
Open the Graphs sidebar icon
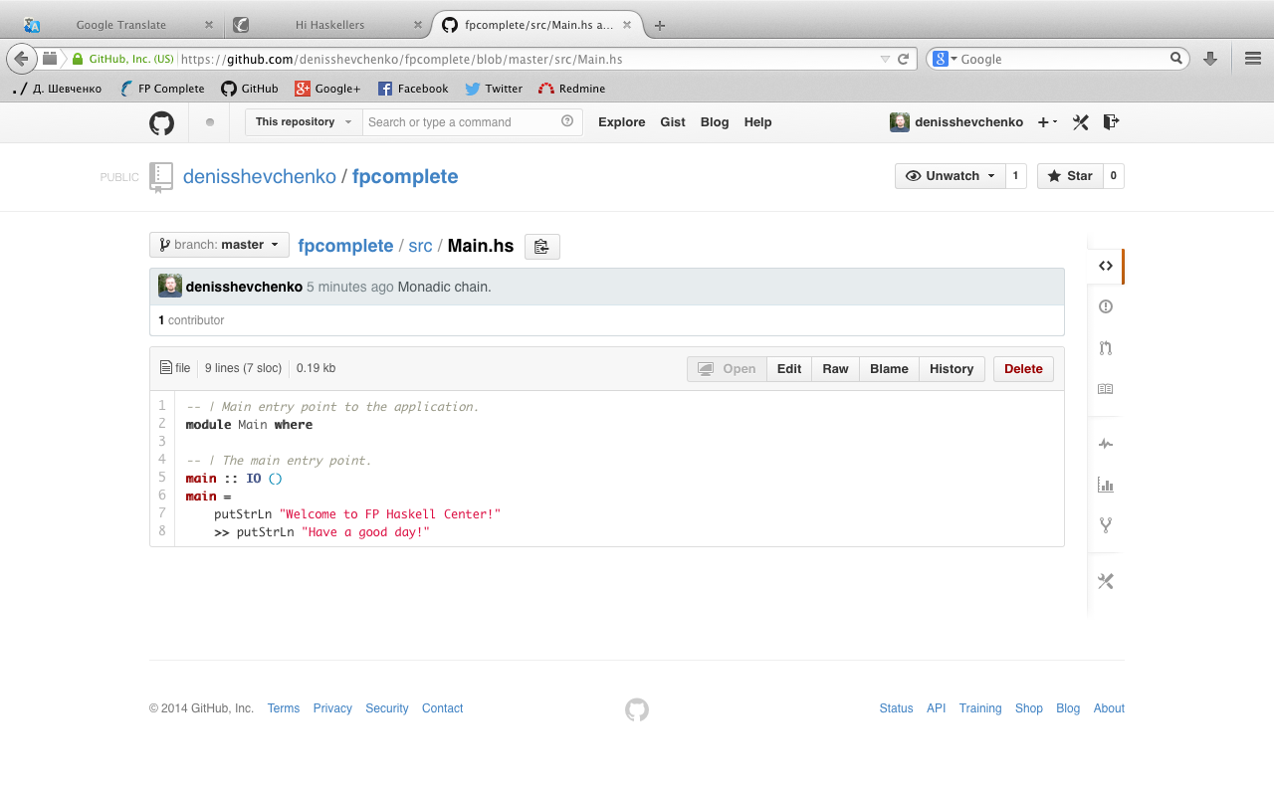[1105, 485]
